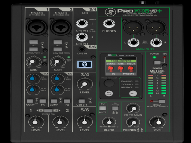Click the main LEVEL knob
The height and width of the screenshot is (143, 191).
159,122
